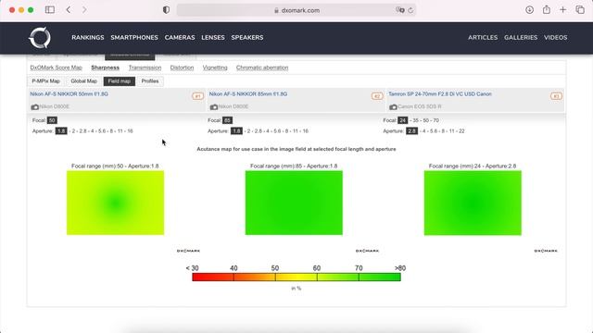
Task: Show the tab overview icon
Action: click(x=580, y=10)
